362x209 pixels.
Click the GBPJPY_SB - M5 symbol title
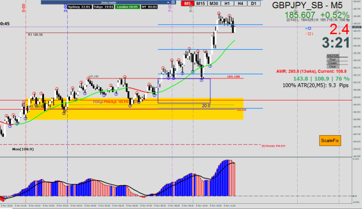tap(308, 5)
